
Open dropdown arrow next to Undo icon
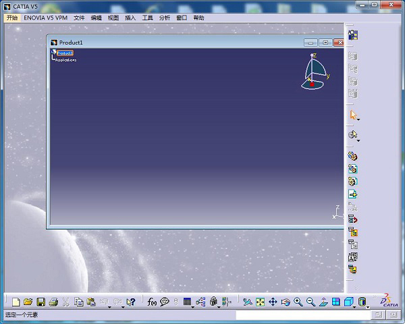pos(109,307)
